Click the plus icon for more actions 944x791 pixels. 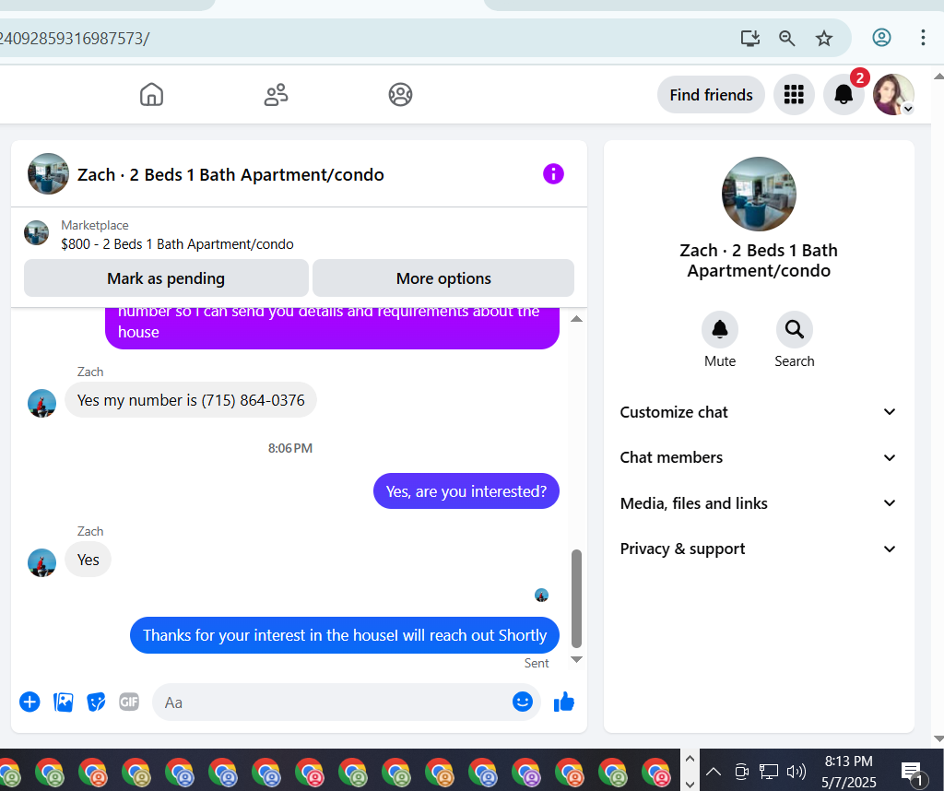click(x=29, y=702)
